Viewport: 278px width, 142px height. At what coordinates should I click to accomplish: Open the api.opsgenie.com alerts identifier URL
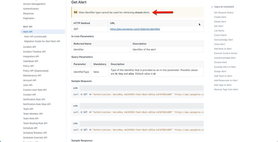[135, 29]
